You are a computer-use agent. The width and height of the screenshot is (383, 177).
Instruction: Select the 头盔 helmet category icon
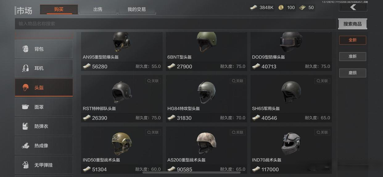(x=26, y=88)
